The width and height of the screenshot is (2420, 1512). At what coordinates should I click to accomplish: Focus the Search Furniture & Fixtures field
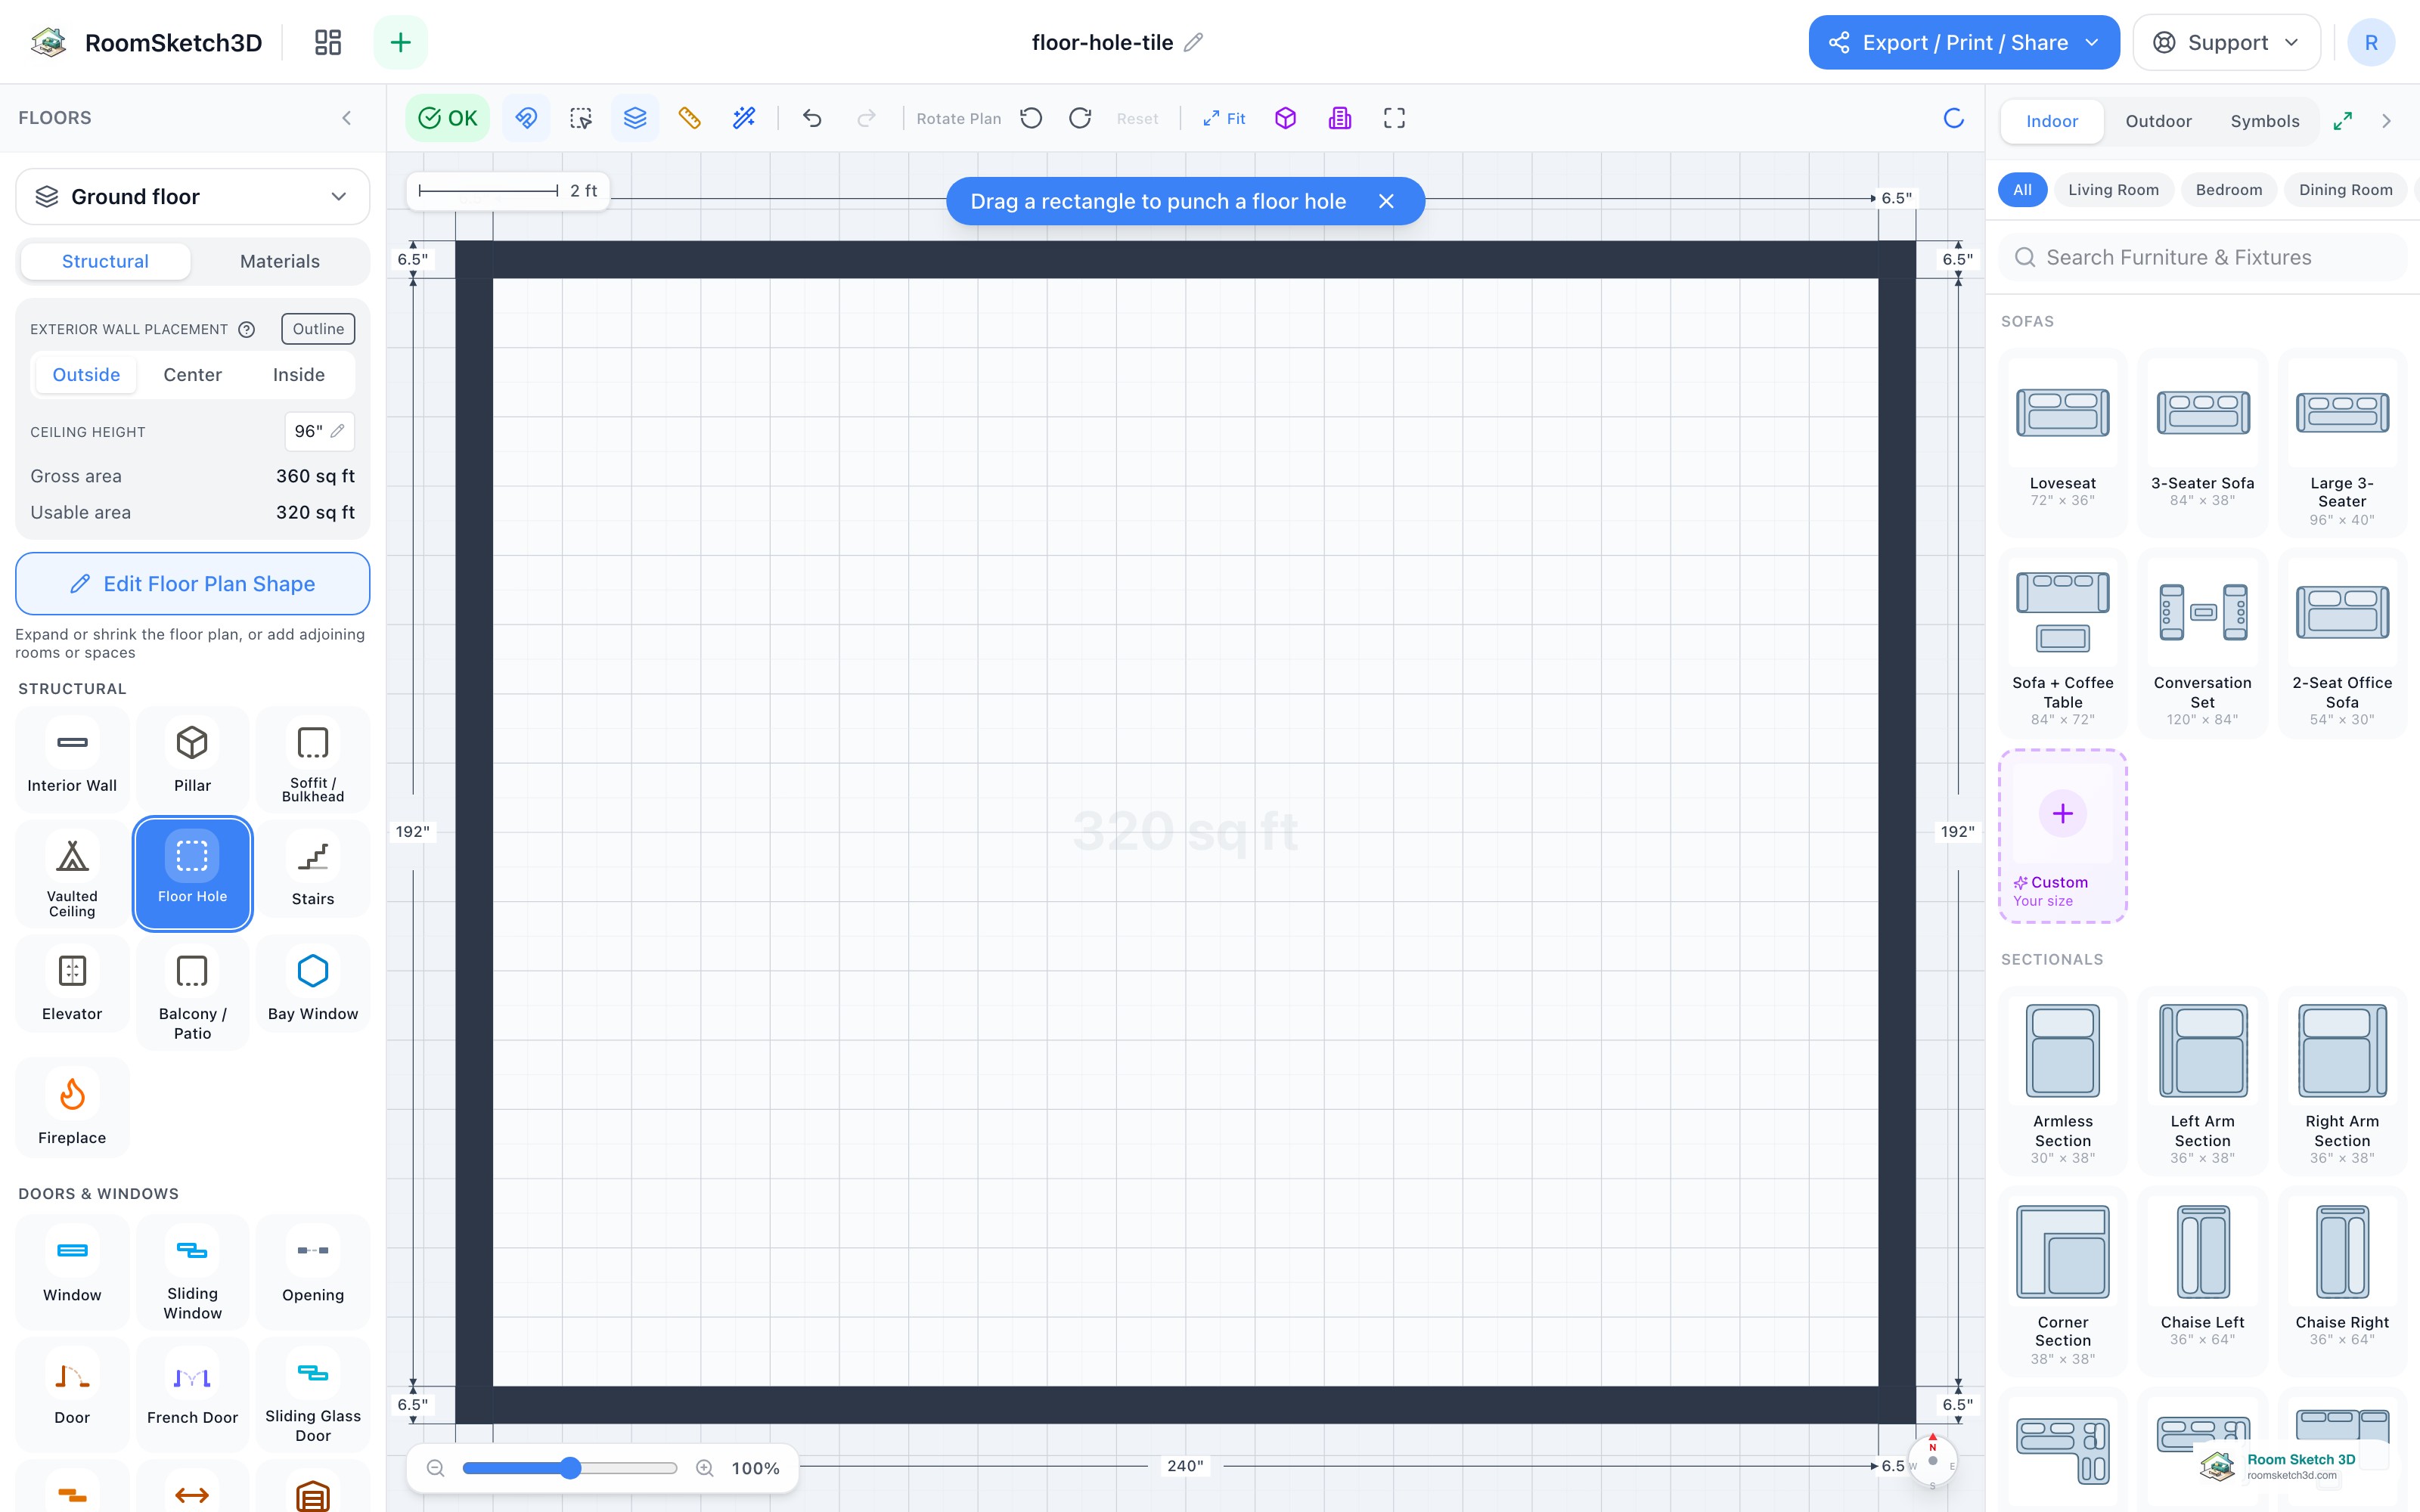coord(2202,257)
